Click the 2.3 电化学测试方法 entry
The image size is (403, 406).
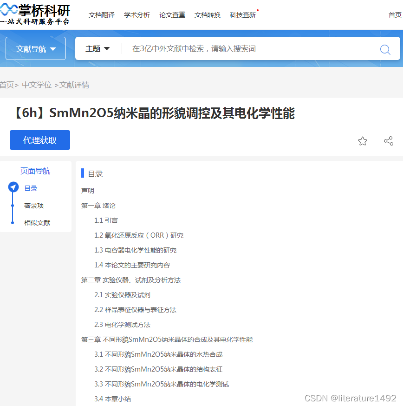[122, 325]
